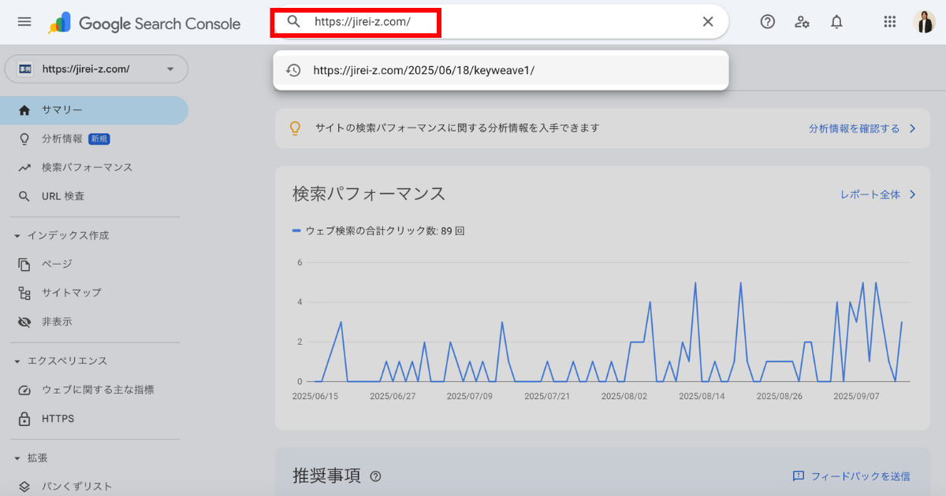Click the pages icon beside ページ
The image size is (946, 496).
pyautogui.click(x=24, y=264)
